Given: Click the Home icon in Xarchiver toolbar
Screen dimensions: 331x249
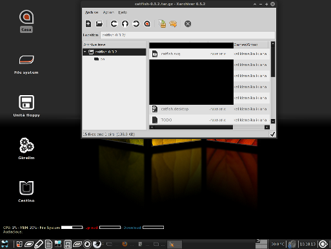Looking at the screenshot, I should pos(147,24).
